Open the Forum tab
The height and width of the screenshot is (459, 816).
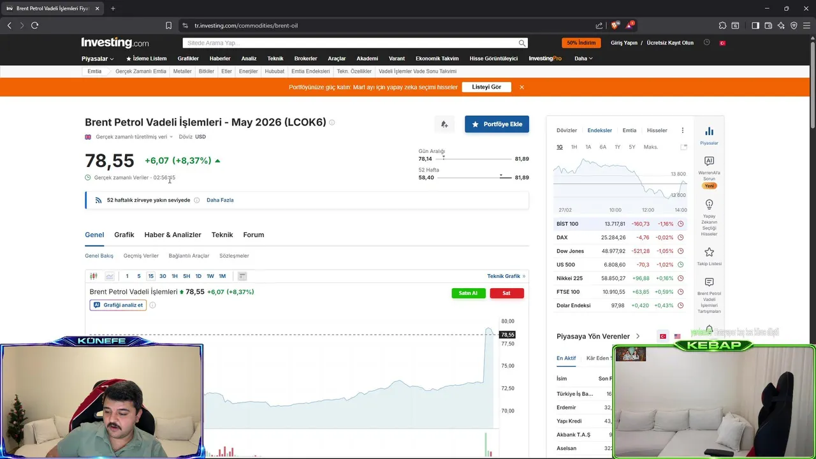pyautogui.click(x=254, y=235)
